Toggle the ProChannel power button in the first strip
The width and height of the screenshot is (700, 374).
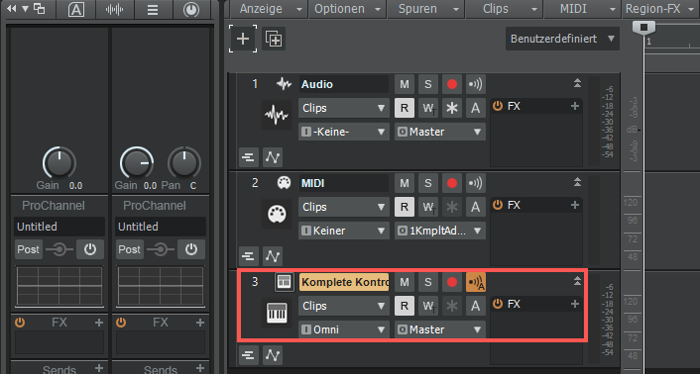(x=90, y=249)
